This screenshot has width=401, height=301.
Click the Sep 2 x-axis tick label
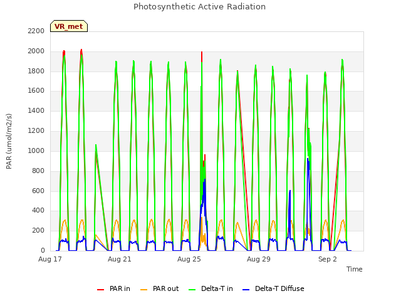coord(328,259)
